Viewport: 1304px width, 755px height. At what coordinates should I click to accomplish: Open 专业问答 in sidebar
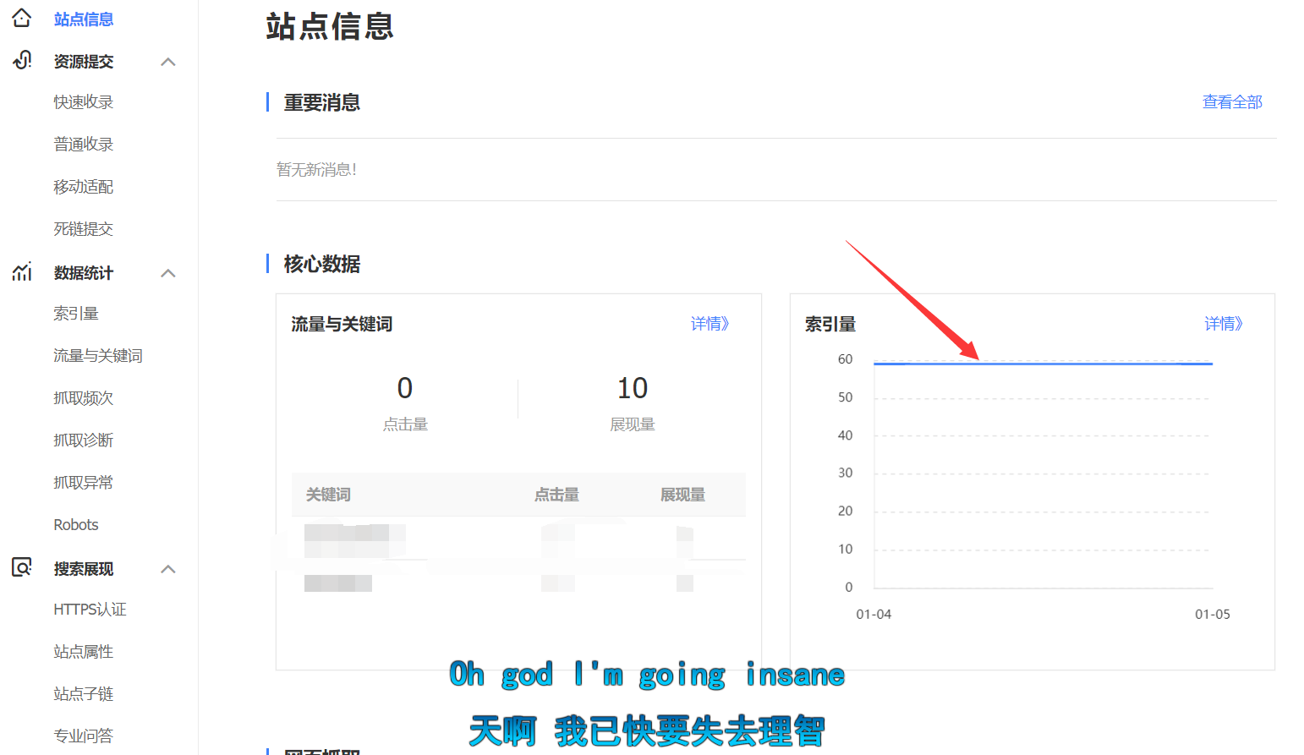coord(84,736)
